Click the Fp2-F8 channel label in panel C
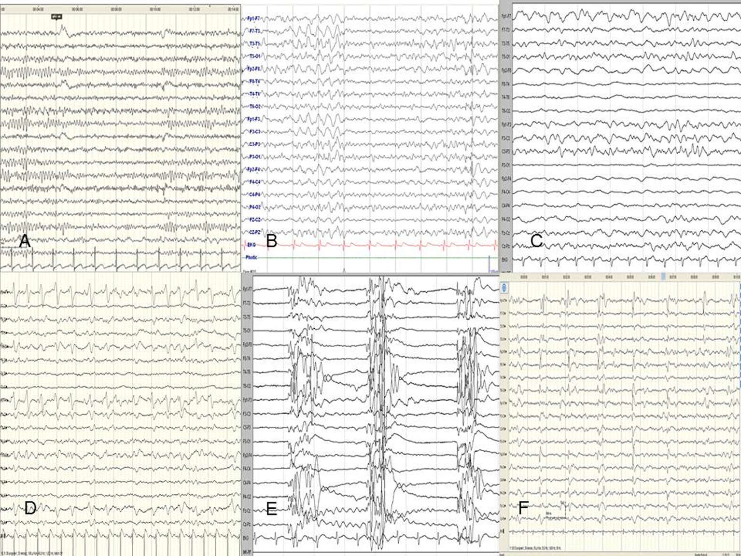The image size is (741, 556). (x=506, y=70)
